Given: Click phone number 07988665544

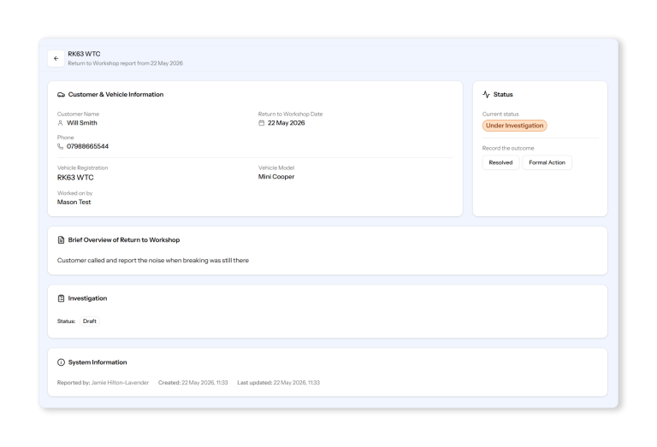Looking at the screenshot, I should coord(87,146).
